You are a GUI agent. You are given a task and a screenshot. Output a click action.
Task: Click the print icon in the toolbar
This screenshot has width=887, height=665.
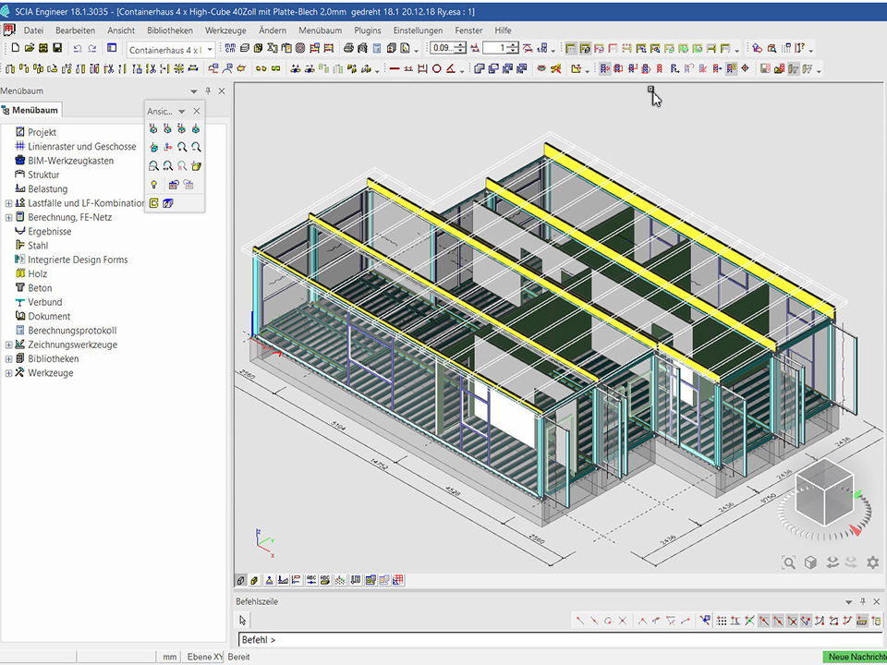348,48
